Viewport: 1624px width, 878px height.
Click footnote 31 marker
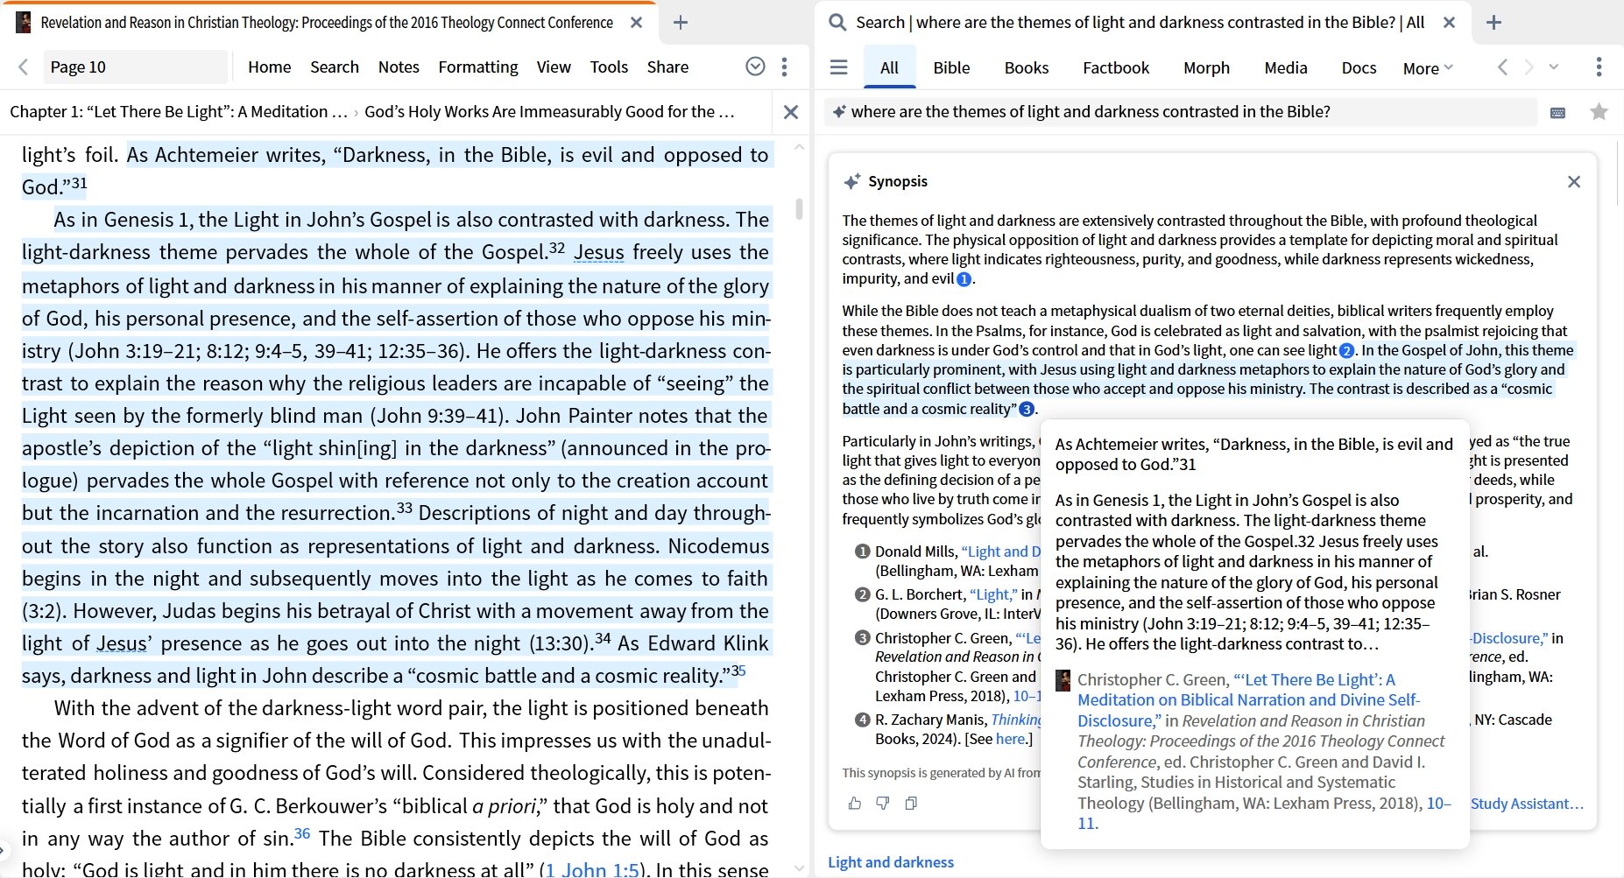click(79, 183)
